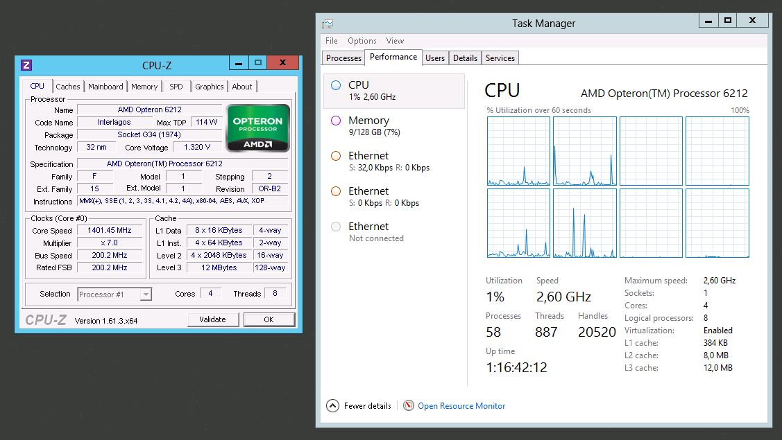
Task: Click the Name field AMD Opteron 6212
Action: pos(150,109)
